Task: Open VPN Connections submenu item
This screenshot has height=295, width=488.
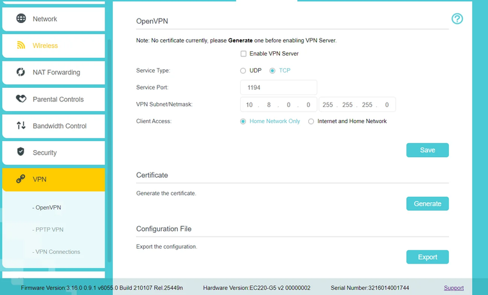Action: [x=56, y=252]
